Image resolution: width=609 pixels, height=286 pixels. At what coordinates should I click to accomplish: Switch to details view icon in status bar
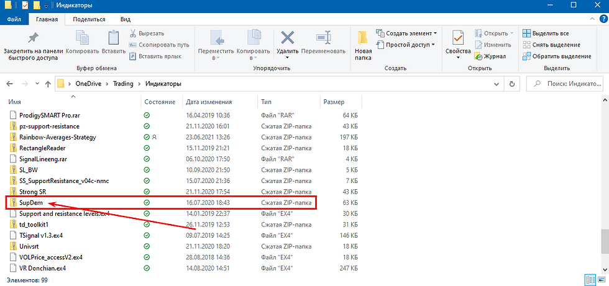click(x=590, y=280)
